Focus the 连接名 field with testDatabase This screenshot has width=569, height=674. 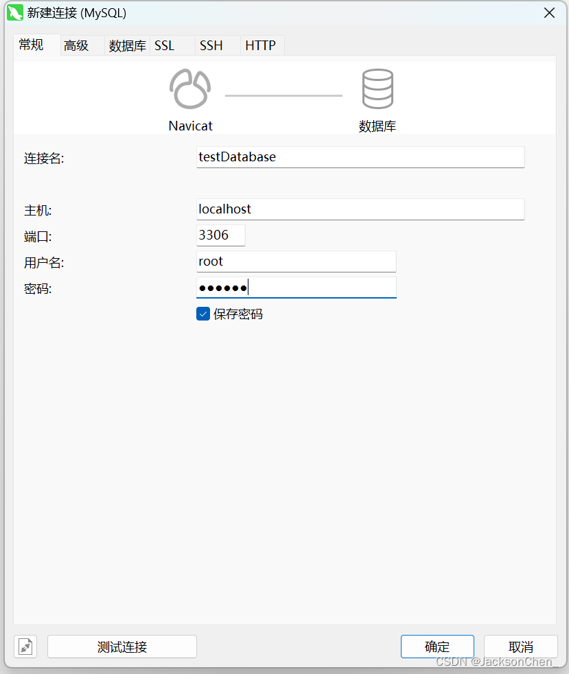(x=360, y=157)
